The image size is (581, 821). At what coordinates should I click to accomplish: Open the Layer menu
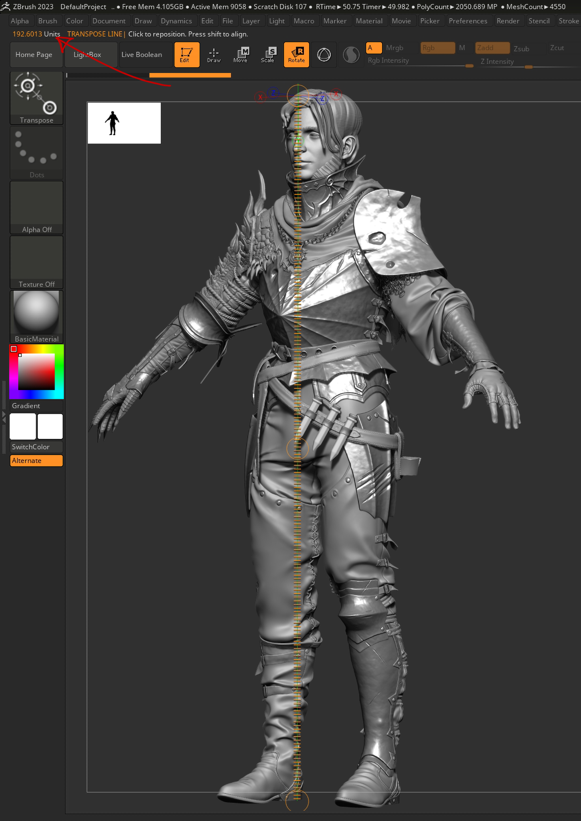pyautogui.click(x=251, y=21)
